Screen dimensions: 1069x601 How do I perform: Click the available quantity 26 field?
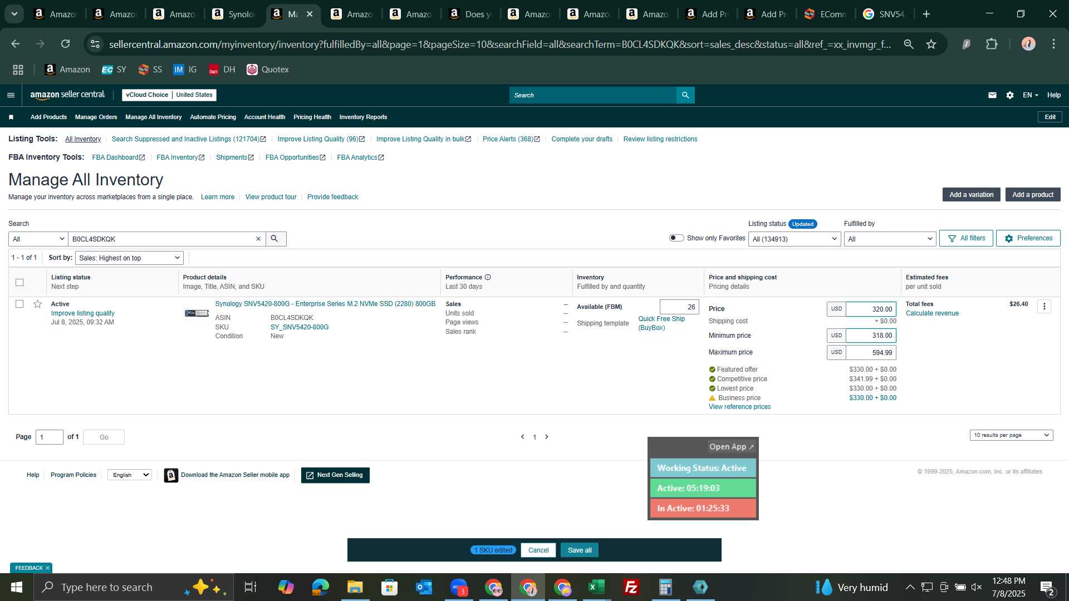[x=679, y=307]
